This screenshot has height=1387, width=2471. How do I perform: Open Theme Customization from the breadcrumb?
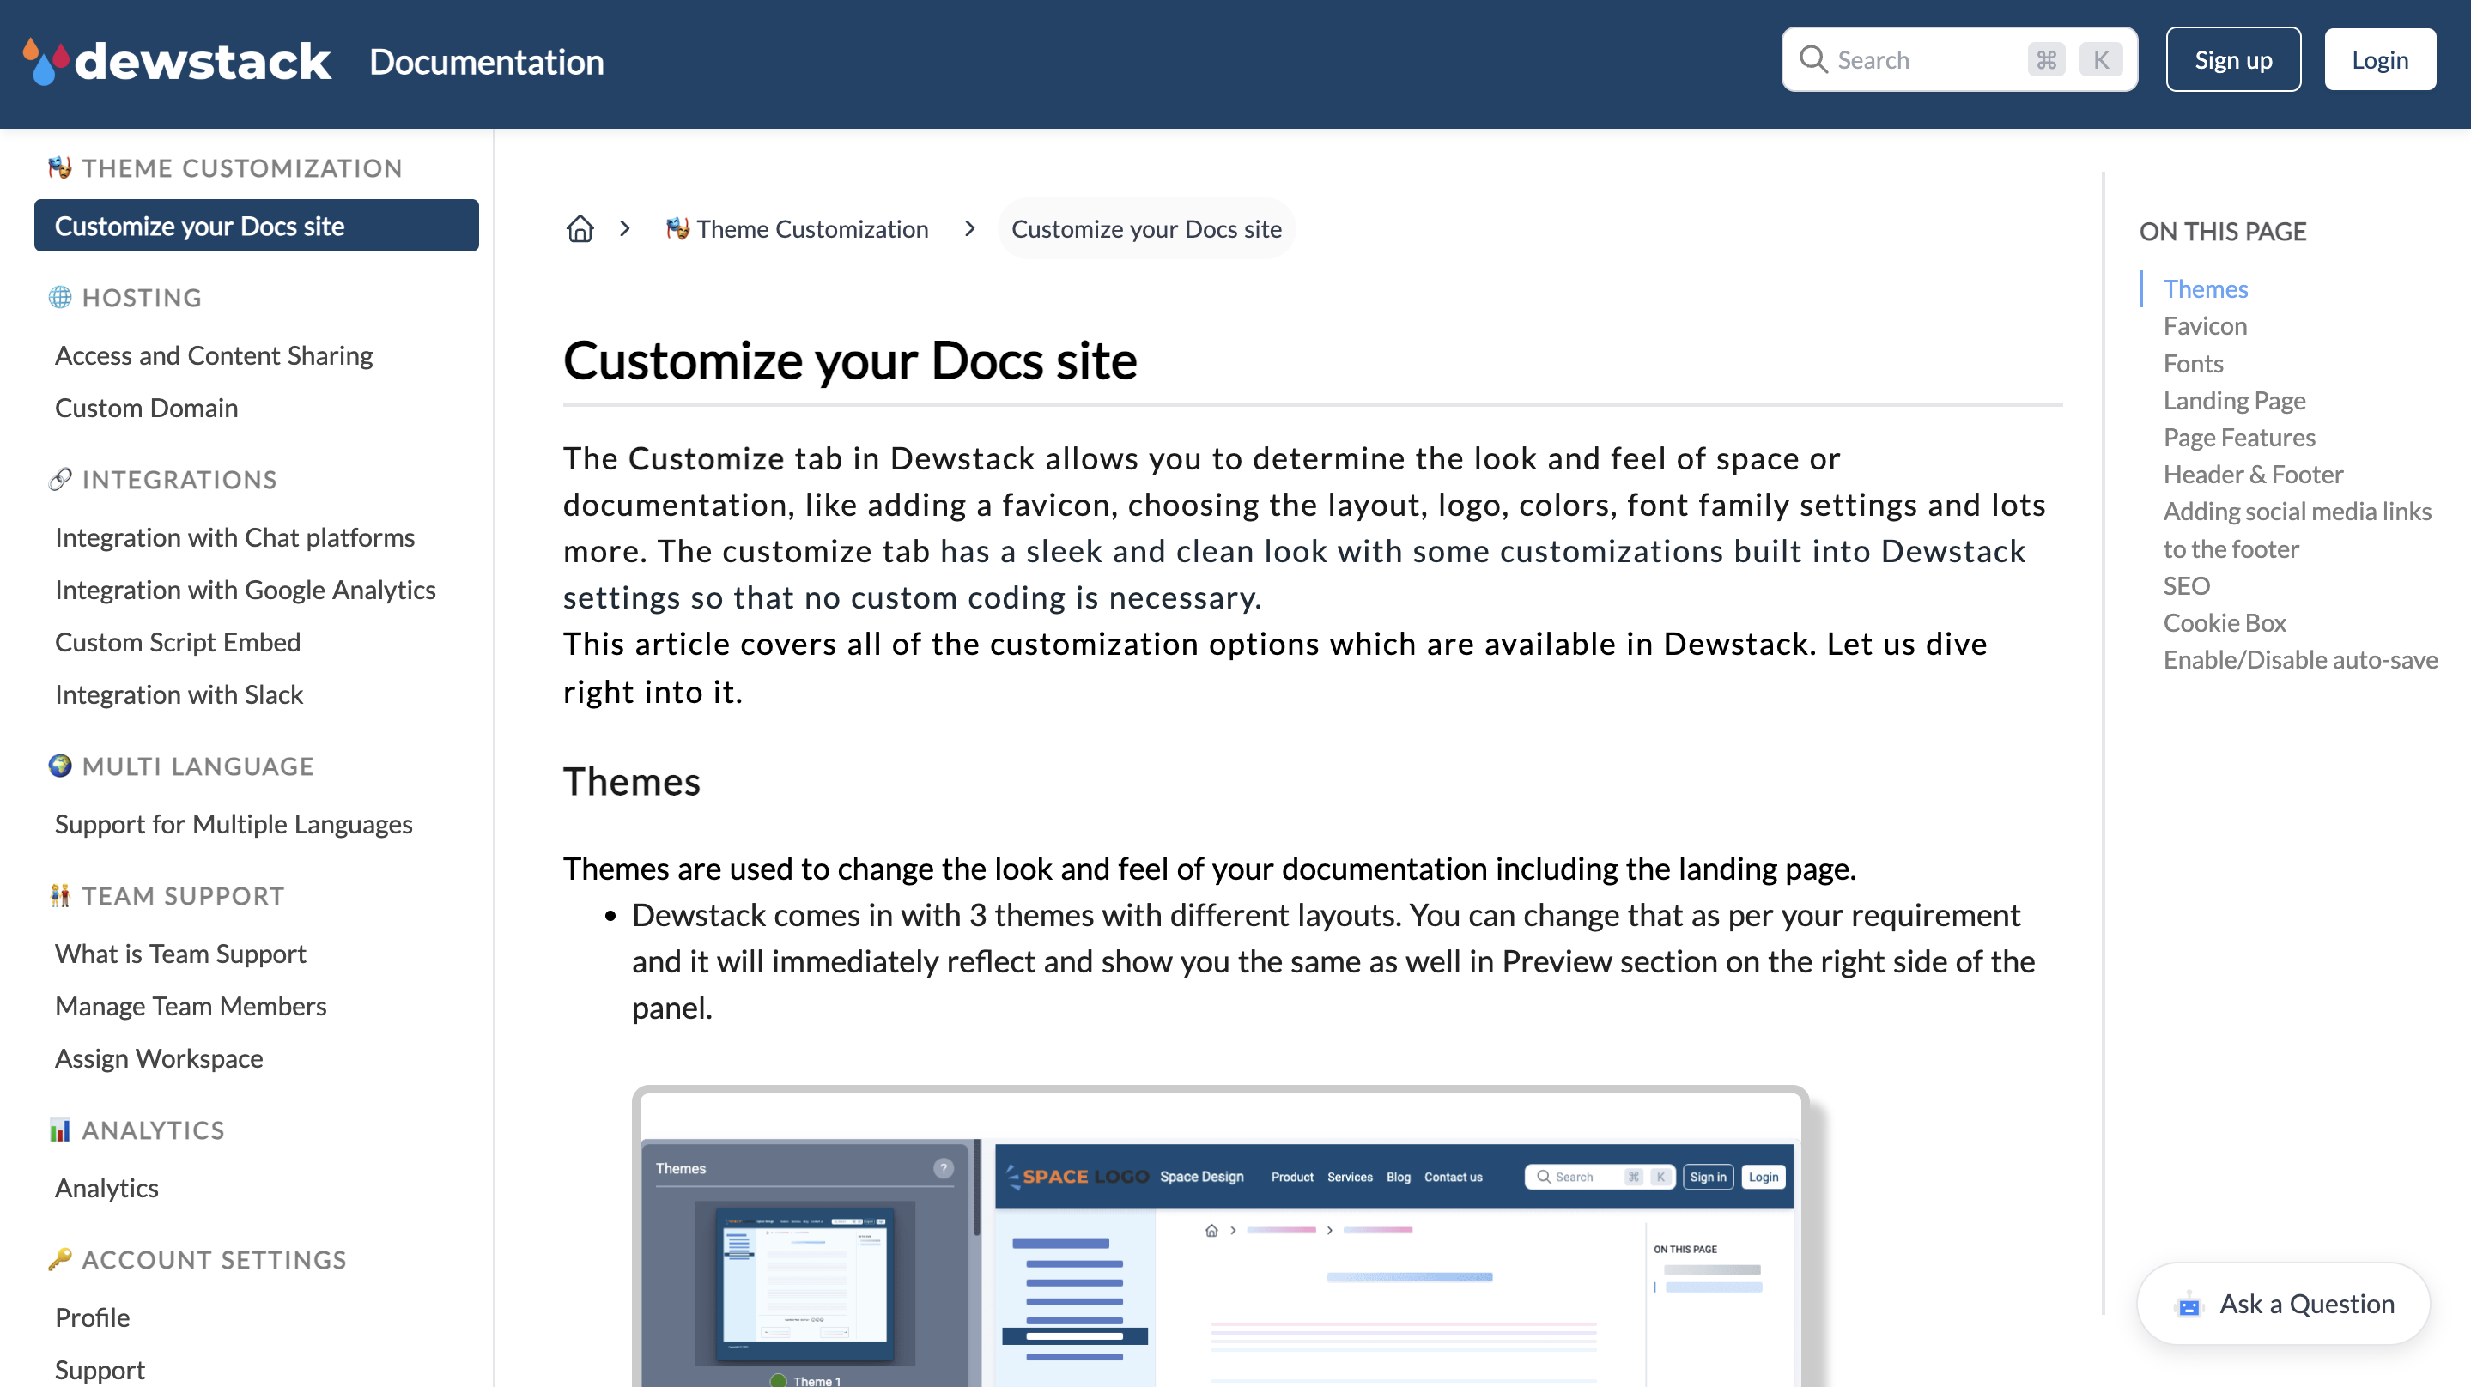coord(811,228)
